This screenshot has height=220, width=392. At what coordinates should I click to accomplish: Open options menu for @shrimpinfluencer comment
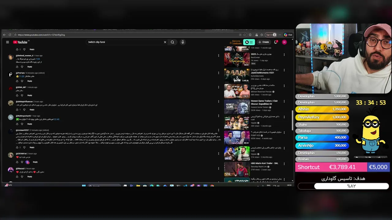pyautogui.click(x=218, y=101)
